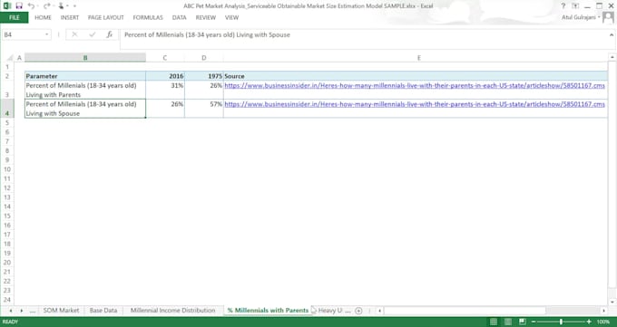Switch to SOM Market sheet tab
The image size is (617, 327).
coord(61,311)
